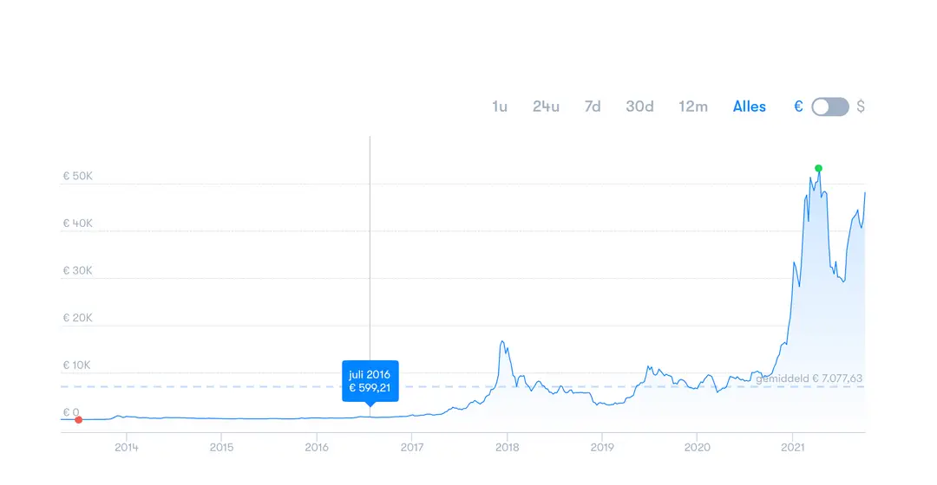Image resolution: width=937 pixels, height=485 pixels.
Task: Click the late-2017 price peak on chart
Action: [x=502, y=341]
